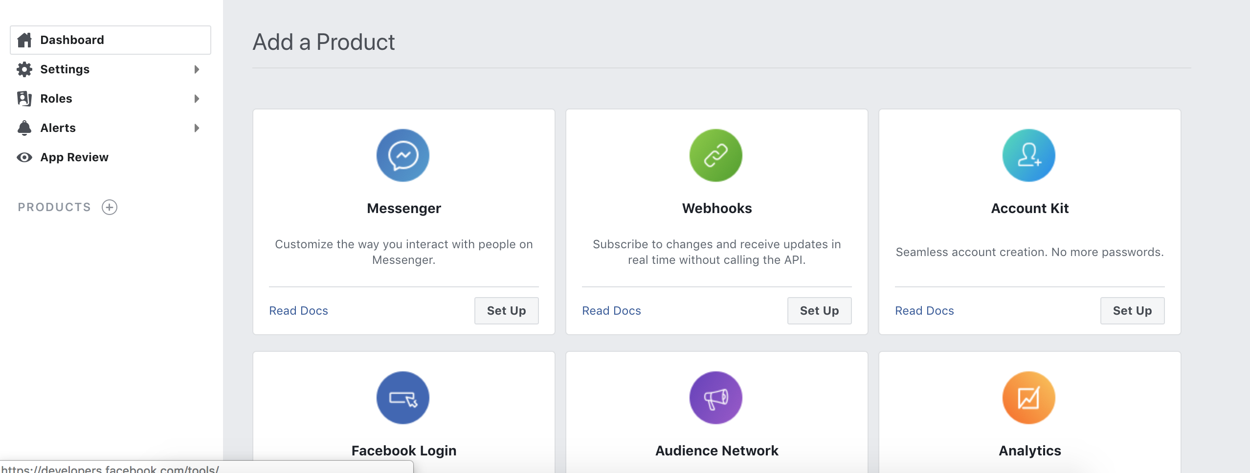Click the orange Analytics chart icon
Image resolution: width=1250 pixels, height=473 pixels.
click(x=1029, y=398)
